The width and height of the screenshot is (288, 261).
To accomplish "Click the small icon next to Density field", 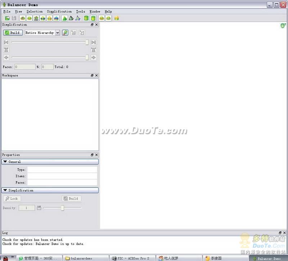I will (39, 208).
